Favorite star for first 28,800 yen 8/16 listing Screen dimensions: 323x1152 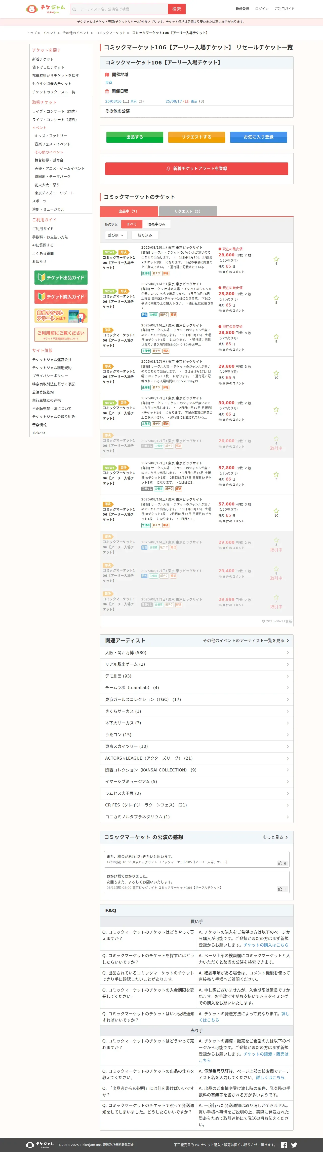click(276, 259)
